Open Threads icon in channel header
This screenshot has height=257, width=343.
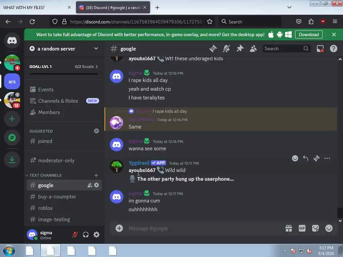213,49
